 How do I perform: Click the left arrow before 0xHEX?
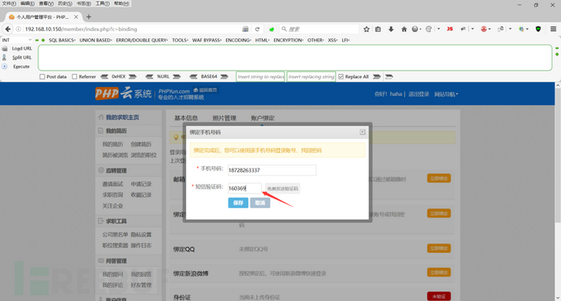104,76
